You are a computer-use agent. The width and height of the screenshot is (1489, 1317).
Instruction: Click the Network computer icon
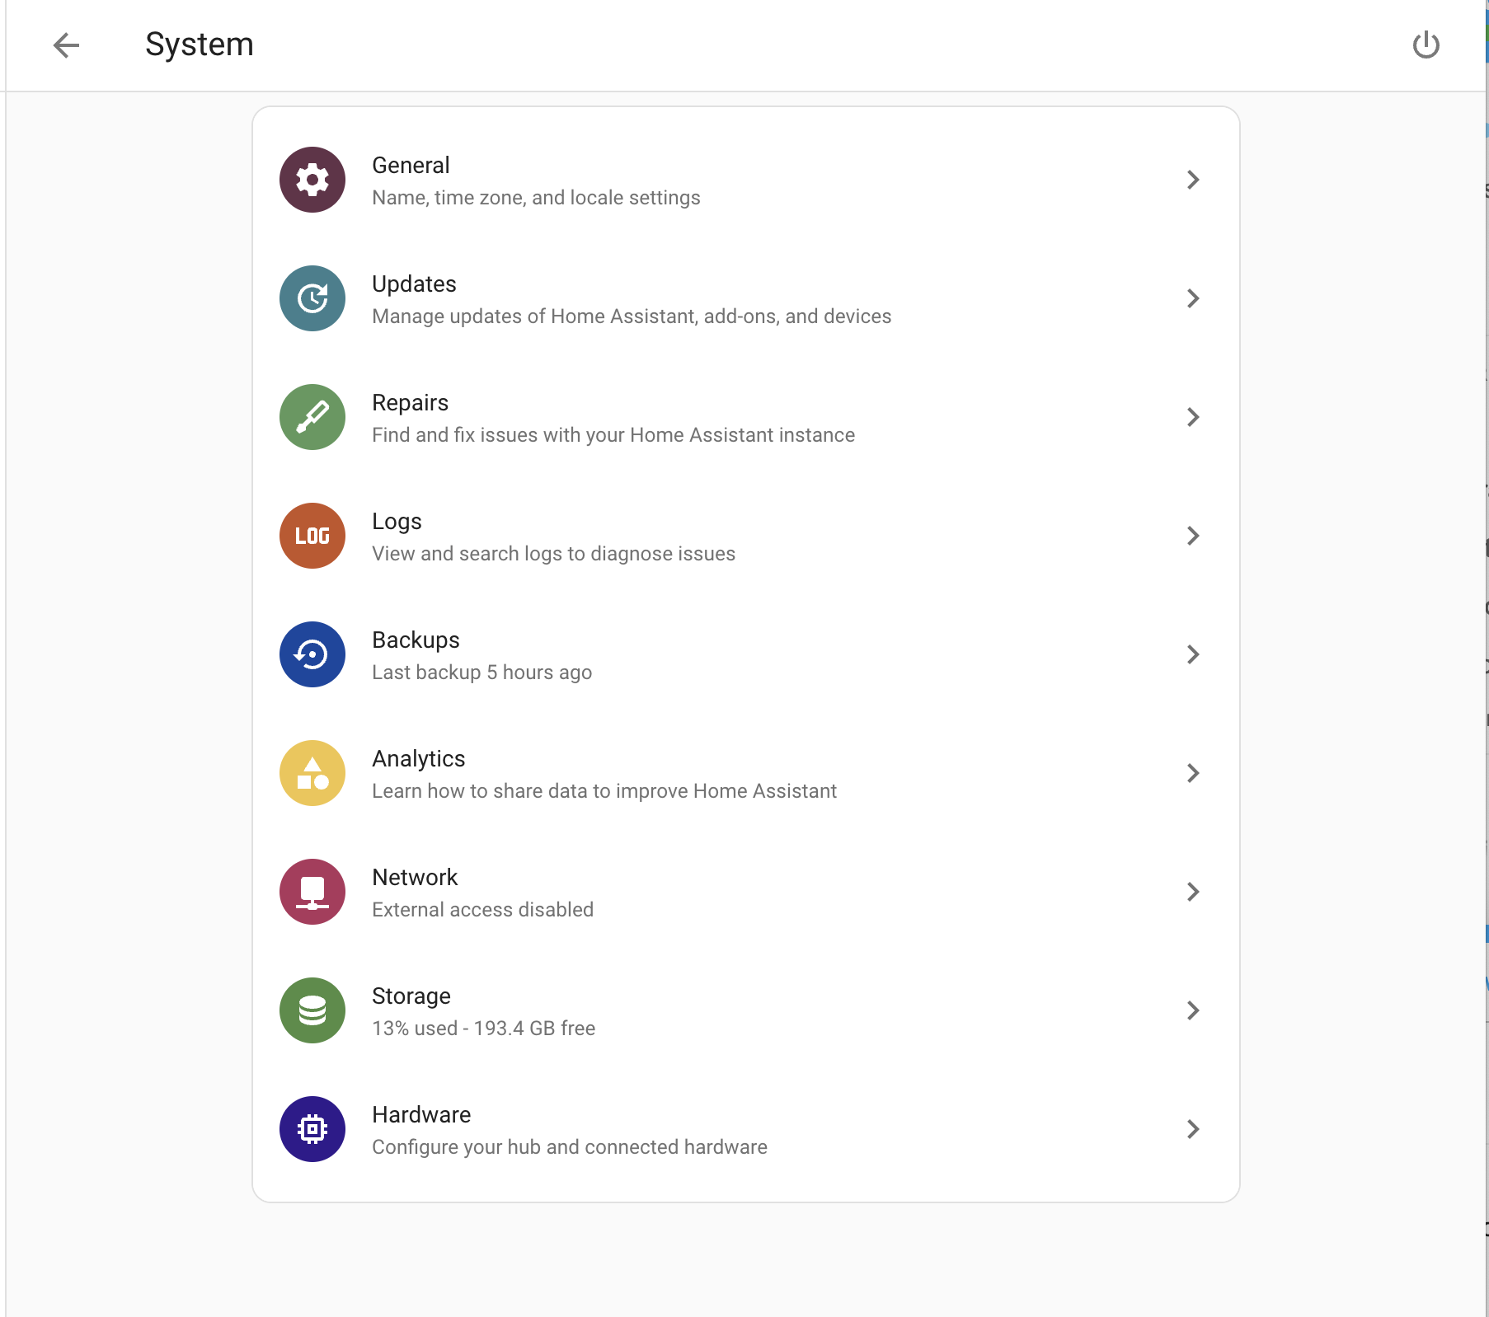pyautogui.click(x=312, y=892)
